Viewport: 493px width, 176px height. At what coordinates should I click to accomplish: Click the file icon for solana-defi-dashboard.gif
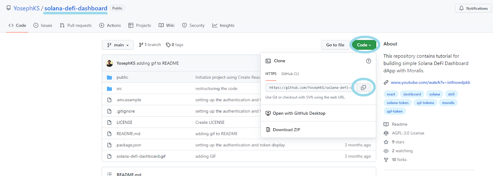click(109, 156)
